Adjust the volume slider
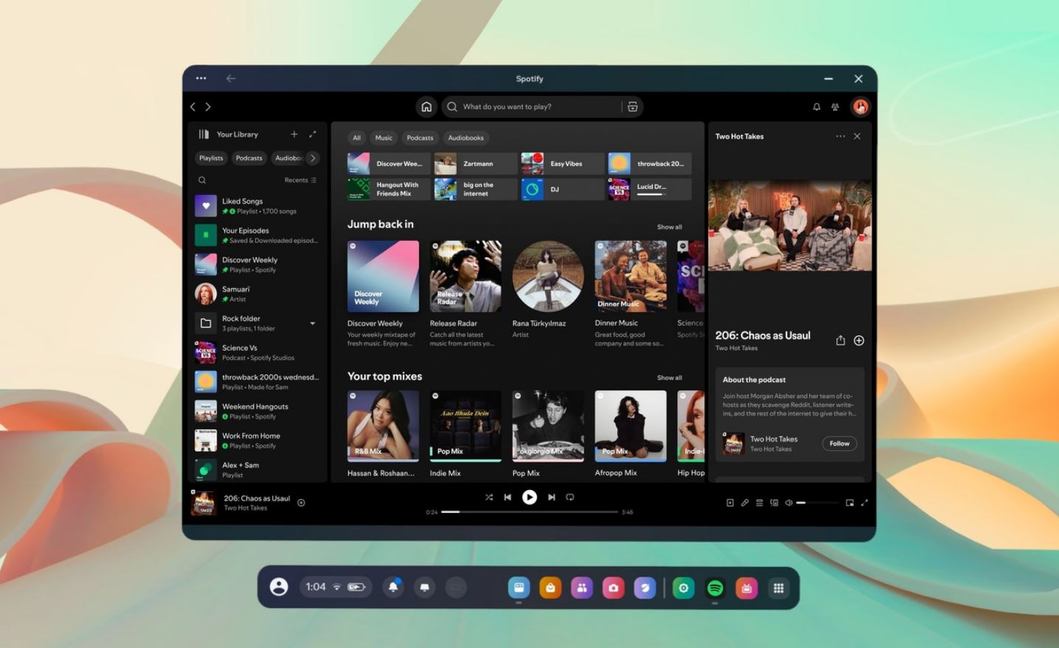 [817, 503]
